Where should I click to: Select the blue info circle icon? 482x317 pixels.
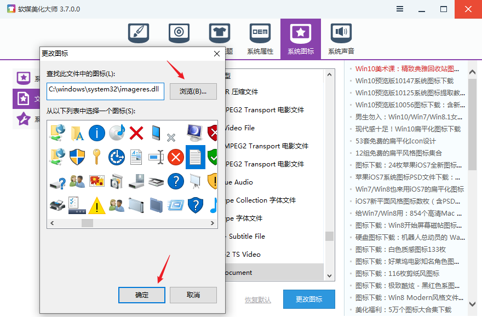coord(96,132)
